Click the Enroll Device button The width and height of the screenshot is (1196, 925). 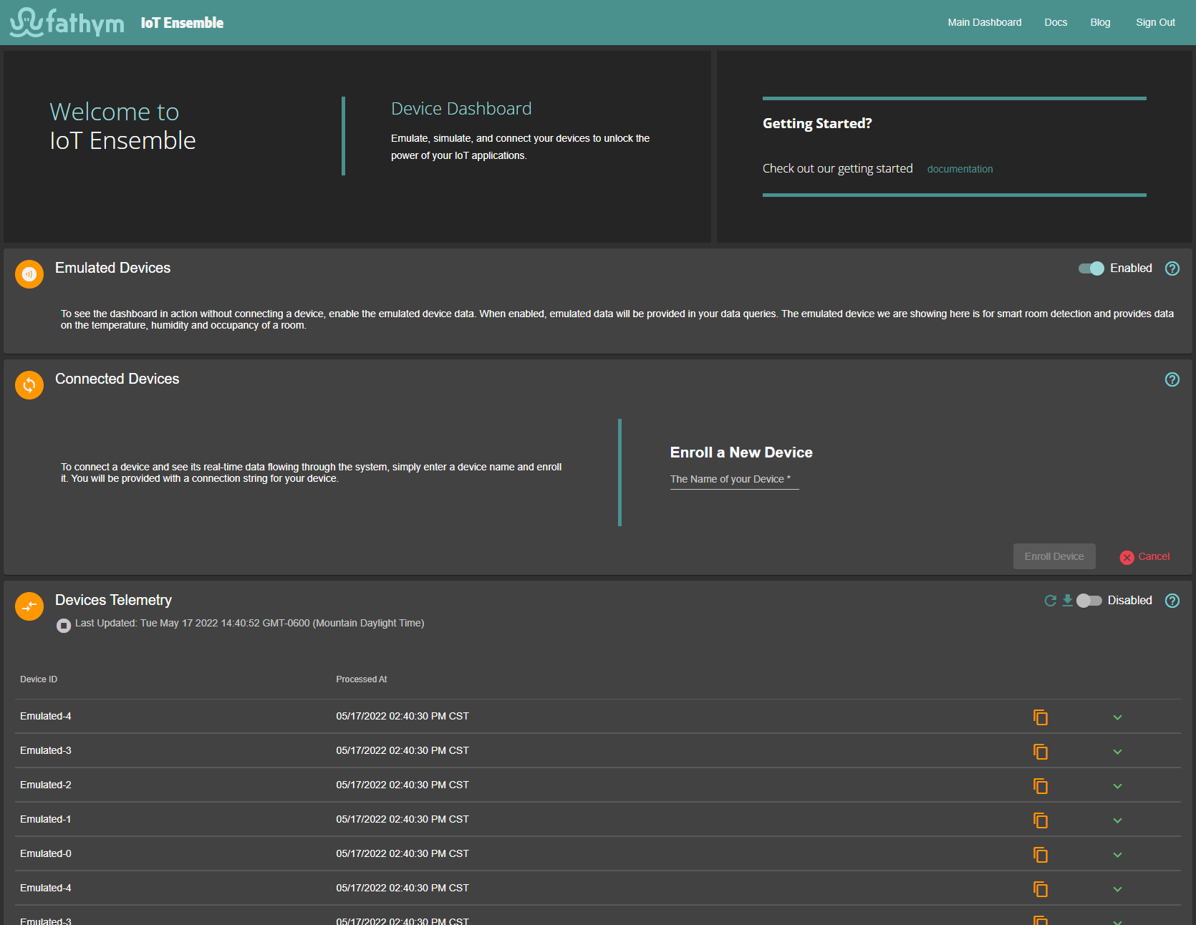point(1054,556)
